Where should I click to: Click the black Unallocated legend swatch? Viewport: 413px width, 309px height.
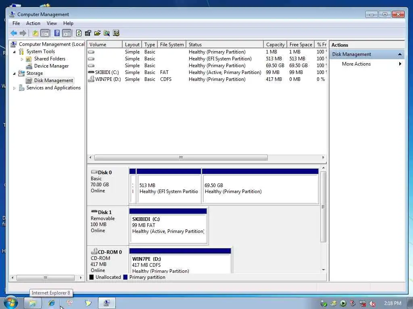pos(92,277)
